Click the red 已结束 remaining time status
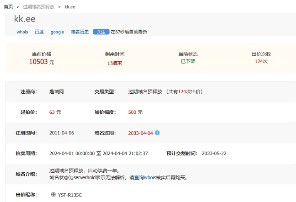The image size is (296, 202). pos(114,63)
